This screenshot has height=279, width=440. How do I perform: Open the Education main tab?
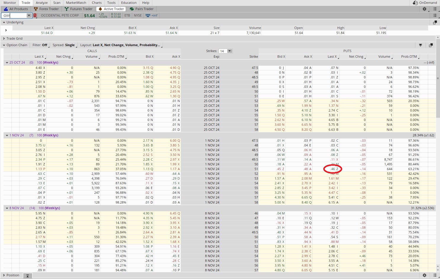(129, 3)
